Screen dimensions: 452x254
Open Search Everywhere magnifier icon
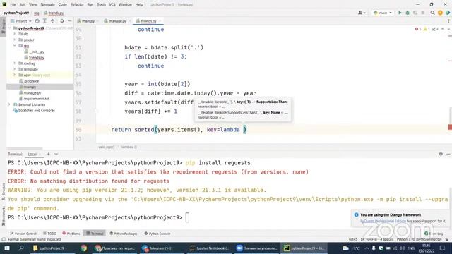(432, 13)
